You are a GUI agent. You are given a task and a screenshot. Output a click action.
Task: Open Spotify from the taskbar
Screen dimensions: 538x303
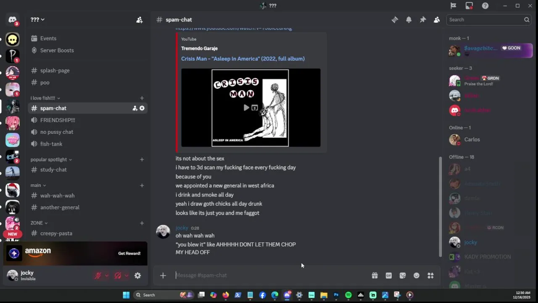(x=348, y=295)
